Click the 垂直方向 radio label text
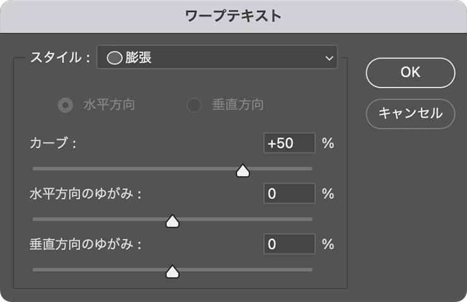The height and width of the screenshot is (302, 467). pos(237,105)
